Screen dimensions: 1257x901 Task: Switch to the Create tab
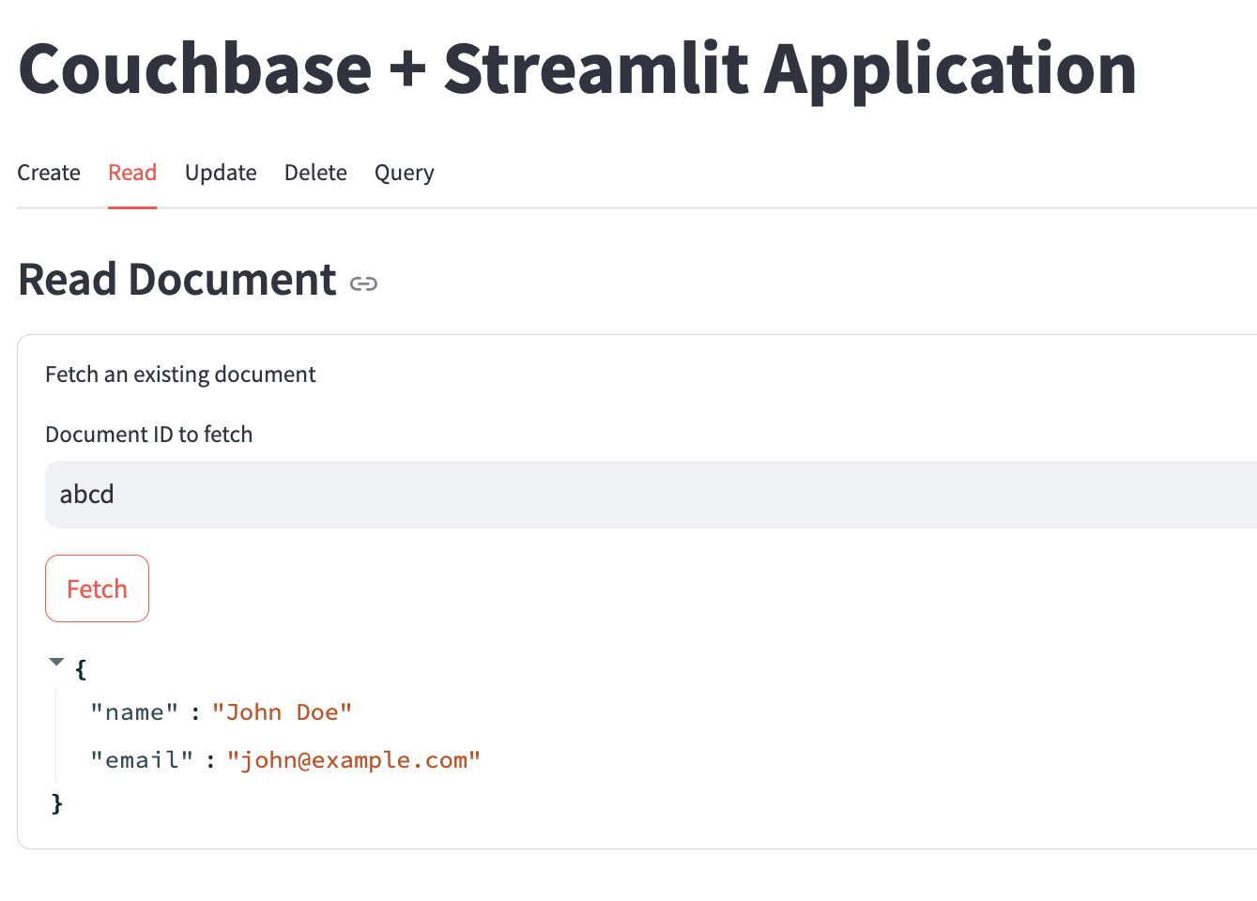[x=49, y=173]
